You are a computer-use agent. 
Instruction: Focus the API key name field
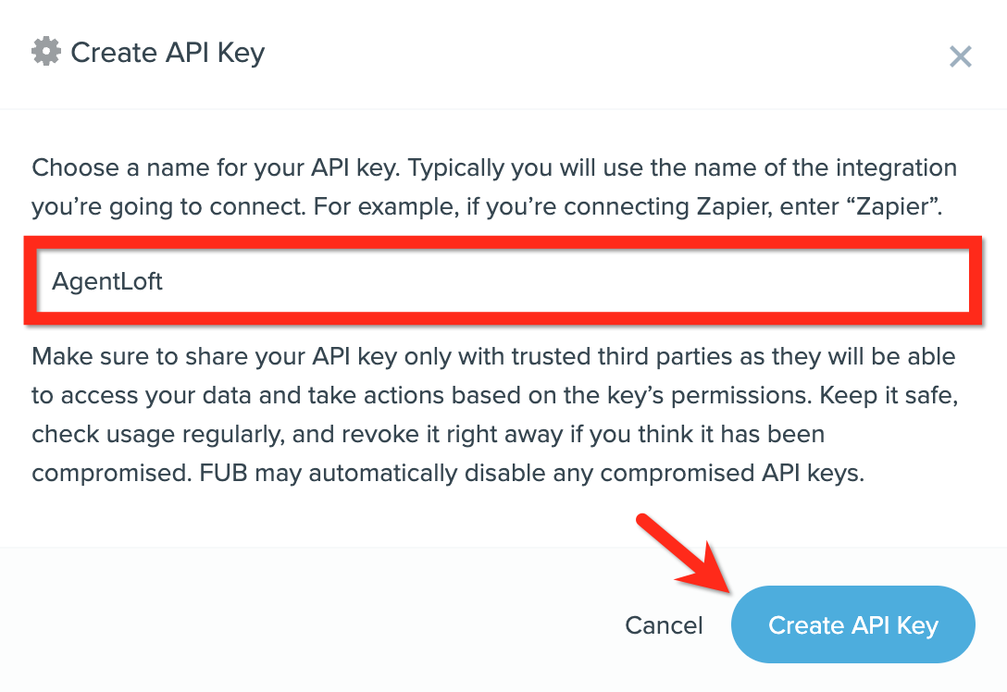pyautogui.click(x=503, y=281)
